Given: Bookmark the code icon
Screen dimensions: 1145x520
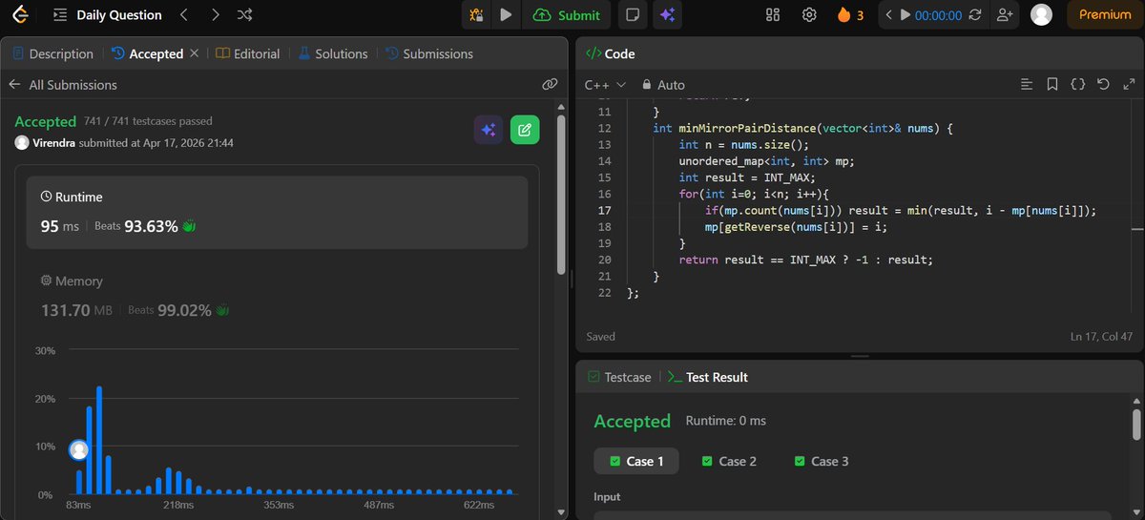Looking at the screenshot, I should [1052, 84].
